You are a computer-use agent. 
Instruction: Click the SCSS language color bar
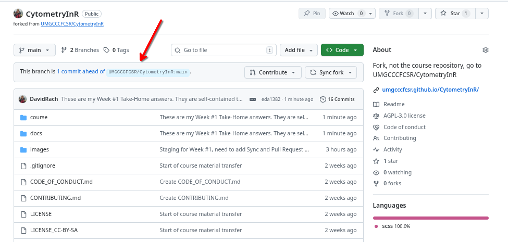tap(430, 218)
